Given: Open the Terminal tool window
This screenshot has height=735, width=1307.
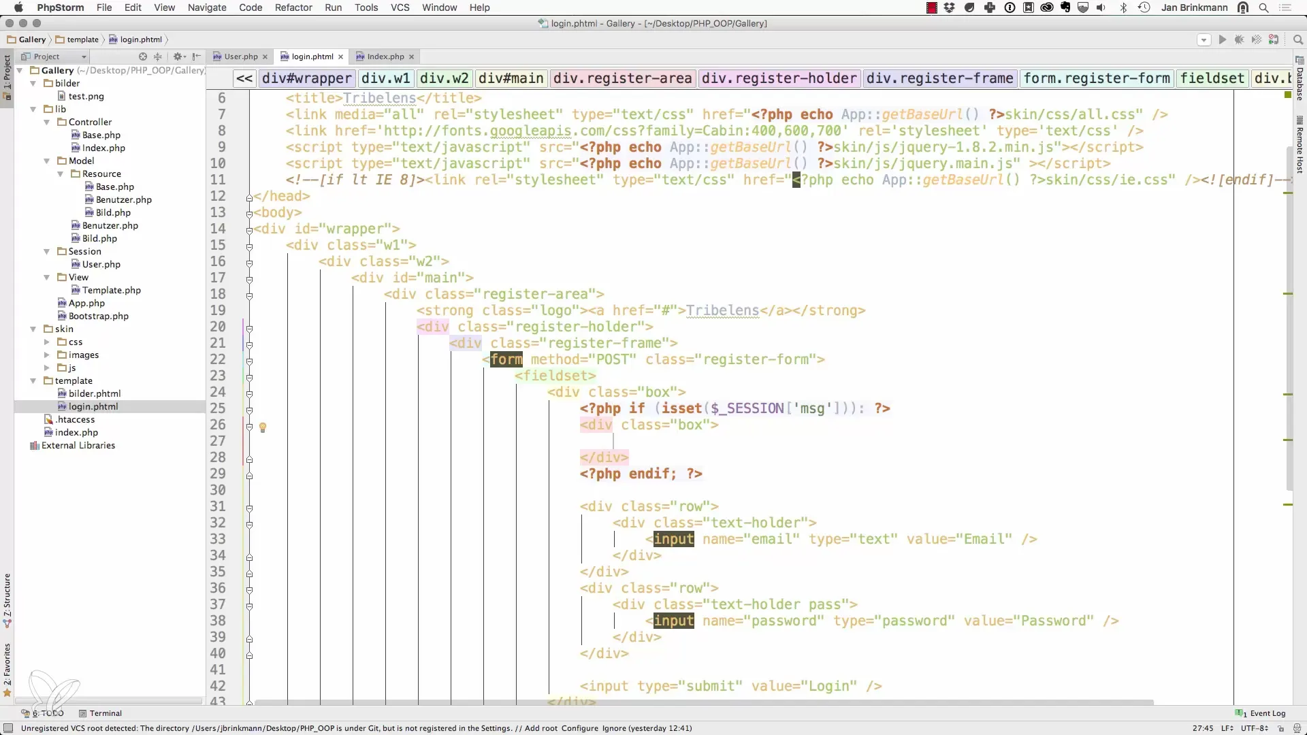Looking at the screenshot, I should 100,713.
